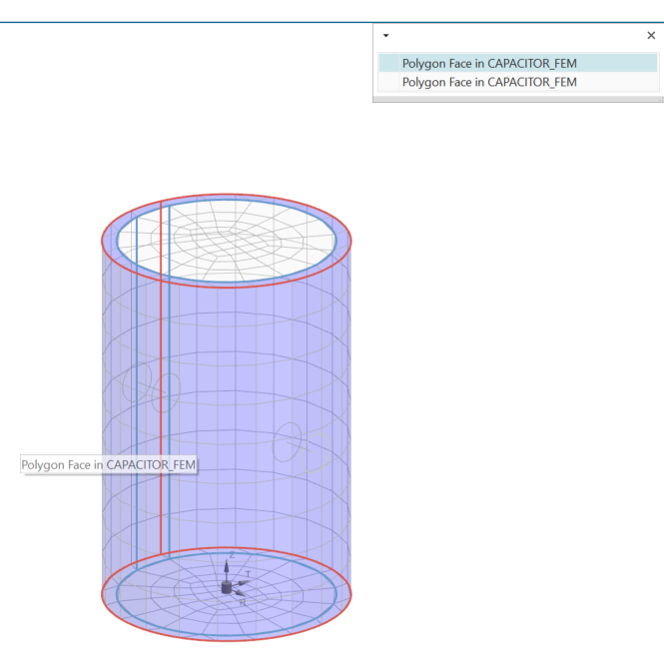
Task: Click the Polygon Face in CAPACITOR_FEM tooltip
Action: [x=109, y=465]
